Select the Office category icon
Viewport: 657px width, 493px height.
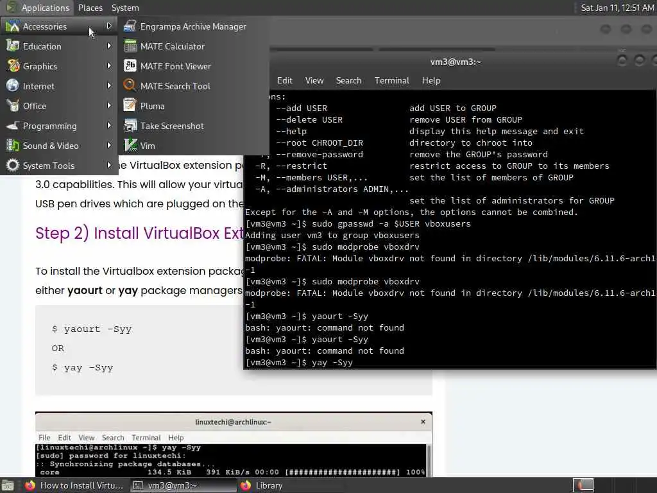[13, 106]
